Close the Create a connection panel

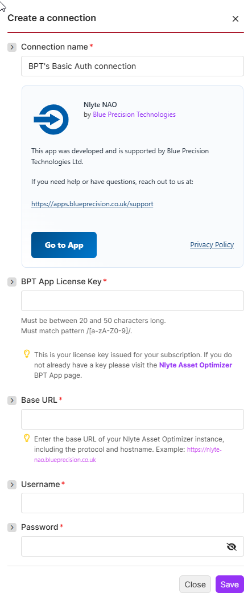236,19
